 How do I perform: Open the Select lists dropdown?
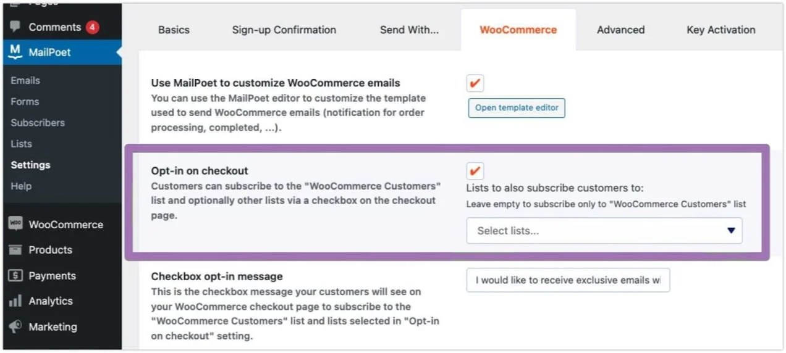604,231
